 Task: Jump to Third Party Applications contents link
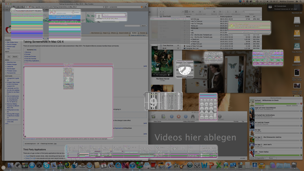[x=32, y=61]
